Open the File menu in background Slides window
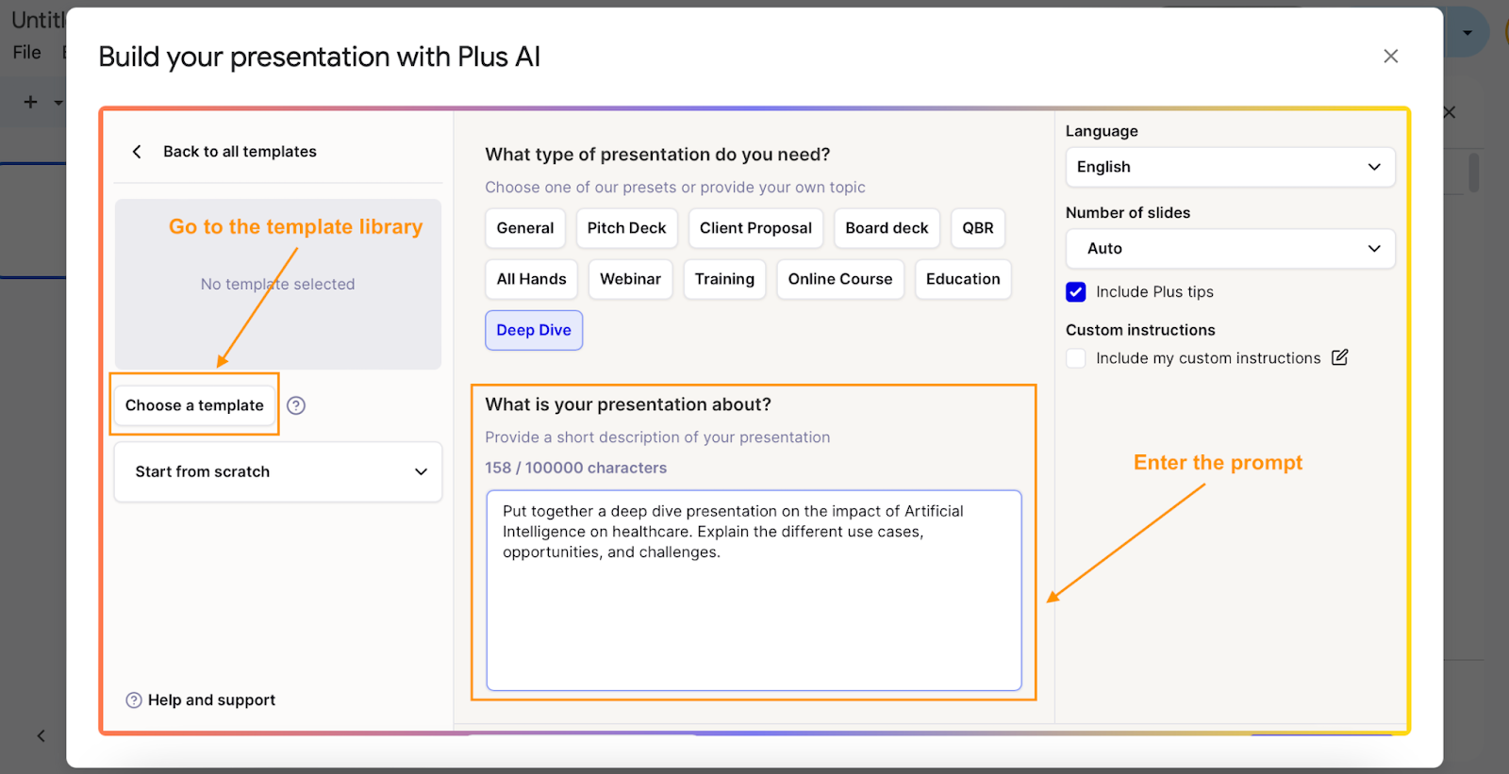Image resolution: width=1509 pixels, height=774 pixels. (x=26, y=53)
